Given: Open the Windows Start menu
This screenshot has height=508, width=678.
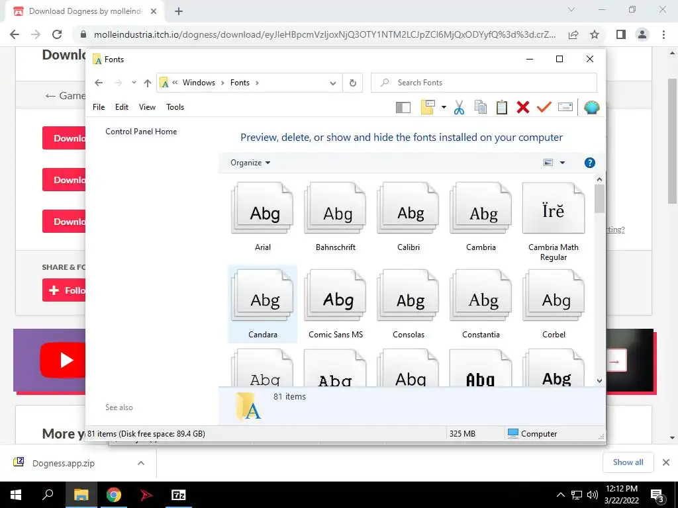Looking at the screenshot, I should pyautogui.click(x=16, y=495).
